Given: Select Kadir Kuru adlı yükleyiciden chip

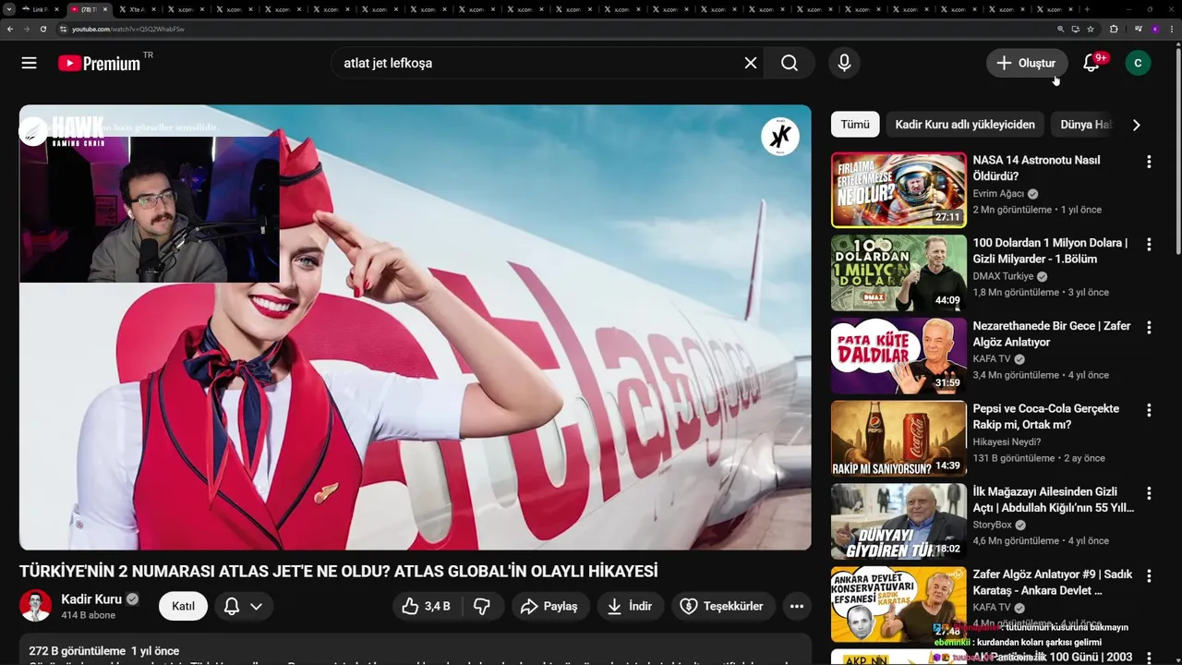Looking at the screenshot, I should pos(965,125).
